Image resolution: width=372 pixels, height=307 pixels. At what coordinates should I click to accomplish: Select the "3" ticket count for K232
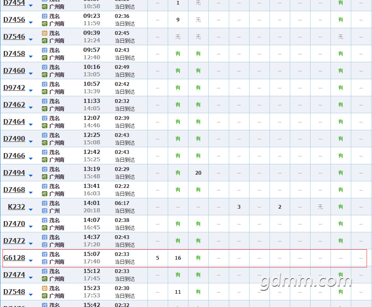[x=239, y=207]
